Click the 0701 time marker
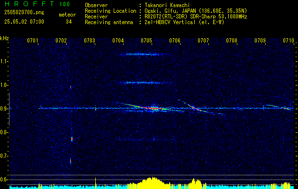298x189 pixels. coord(33,41)
